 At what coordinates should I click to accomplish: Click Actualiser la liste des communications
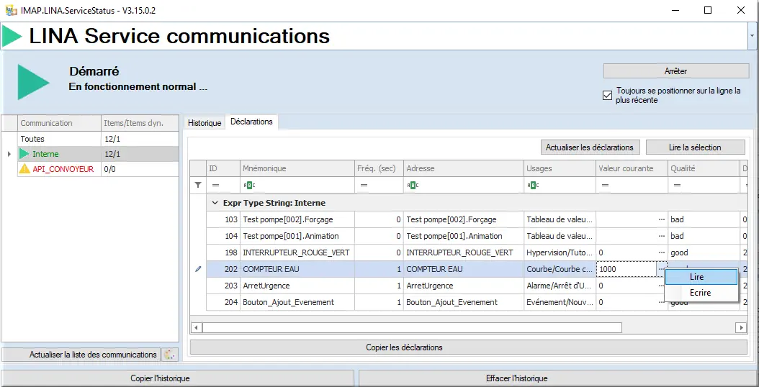[81, 355]
